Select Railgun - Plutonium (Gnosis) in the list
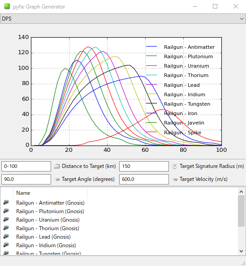 pos(50,211)
